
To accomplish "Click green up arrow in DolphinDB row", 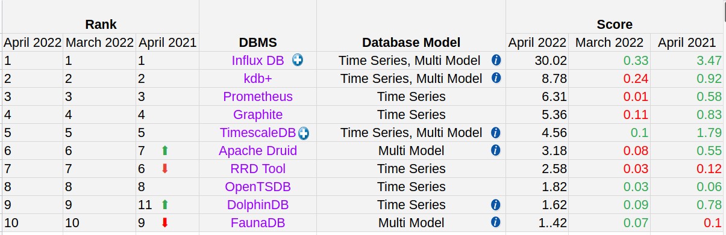I will tap(164, 204).
